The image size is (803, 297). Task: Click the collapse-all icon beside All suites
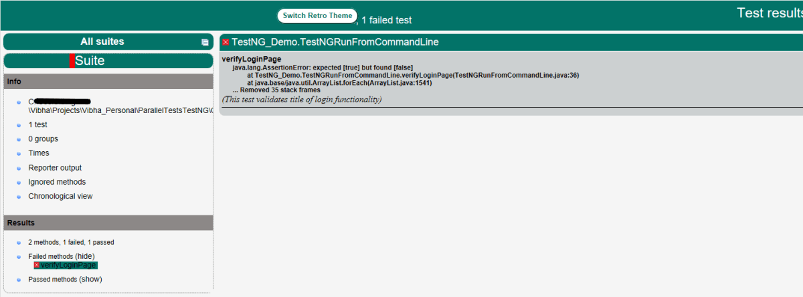tap(205, 42)
